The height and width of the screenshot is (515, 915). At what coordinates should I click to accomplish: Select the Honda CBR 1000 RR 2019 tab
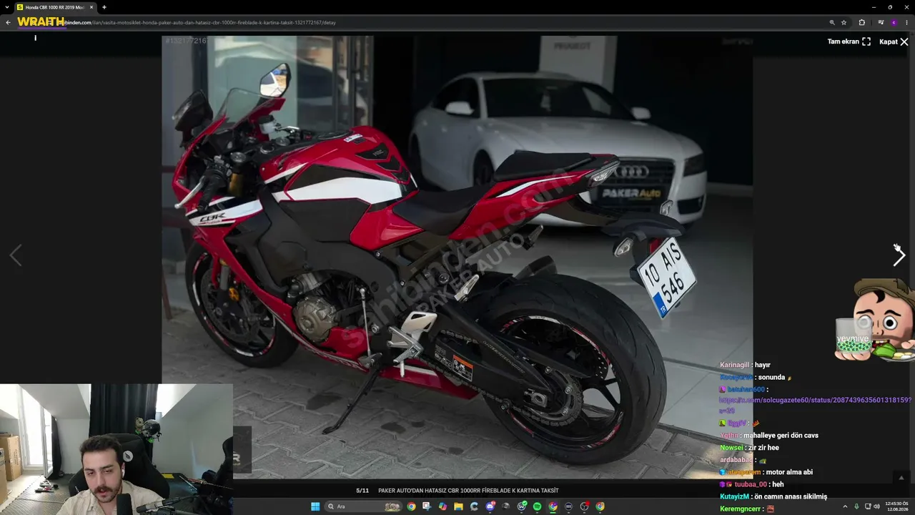pyautogui.click(x=54, y=7)
